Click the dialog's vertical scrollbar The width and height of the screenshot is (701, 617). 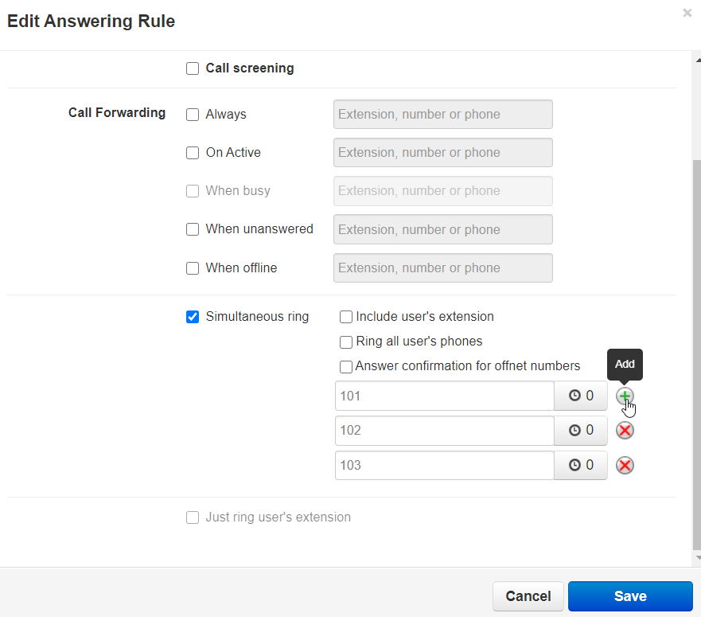pyautogui.click(x=697, y=350)
